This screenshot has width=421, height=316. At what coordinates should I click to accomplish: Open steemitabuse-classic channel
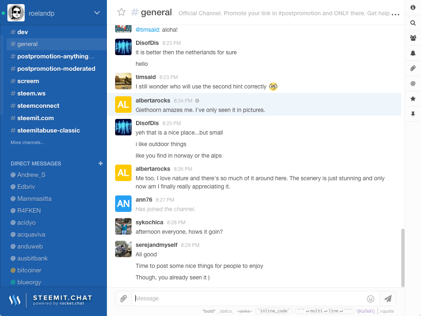57,130
